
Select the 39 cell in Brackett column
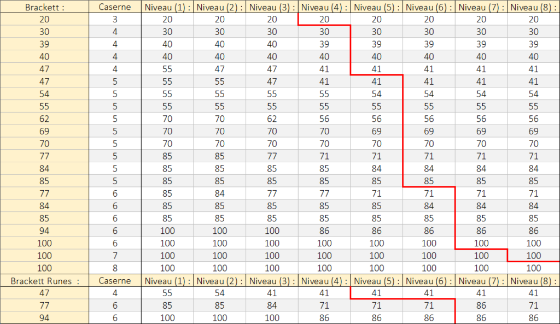(x=44, y=44)
